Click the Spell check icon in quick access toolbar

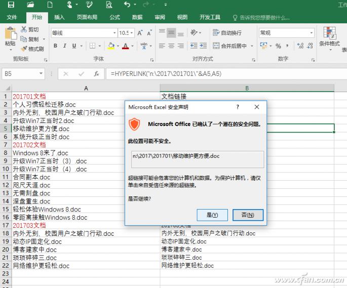[89, 5]
